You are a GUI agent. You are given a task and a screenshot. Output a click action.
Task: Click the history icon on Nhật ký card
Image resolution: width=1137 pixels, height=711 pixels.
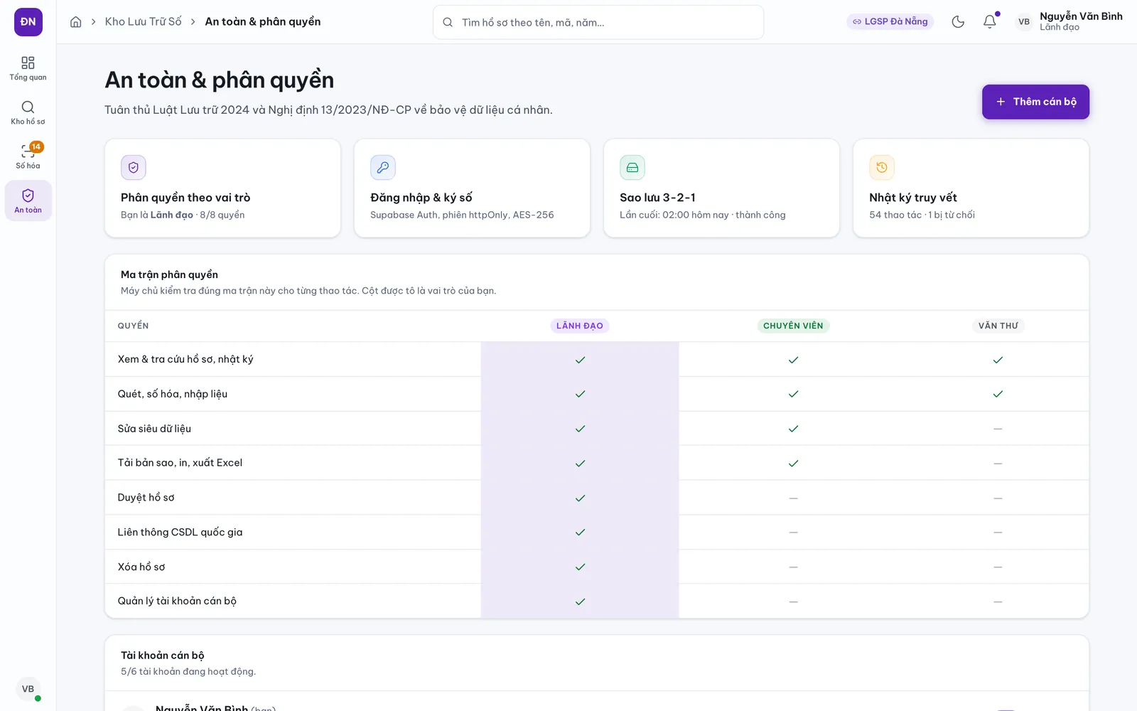click(x=882, y=168)
